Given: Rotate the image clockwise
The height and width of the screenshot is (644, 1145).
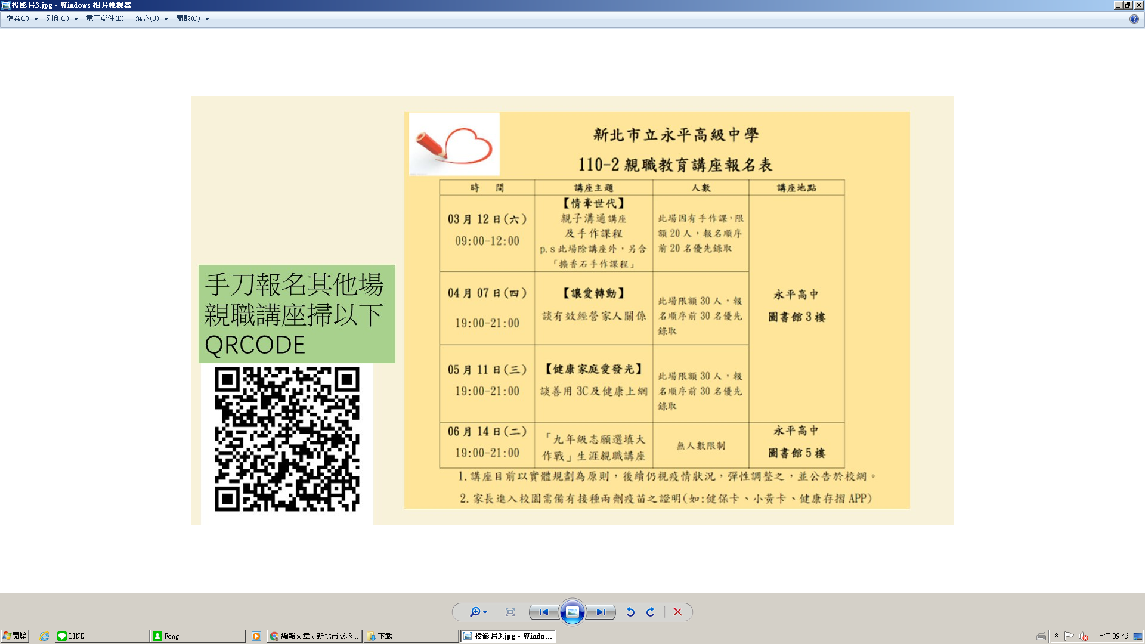Looking at the screenshot, I should point(651,612).
